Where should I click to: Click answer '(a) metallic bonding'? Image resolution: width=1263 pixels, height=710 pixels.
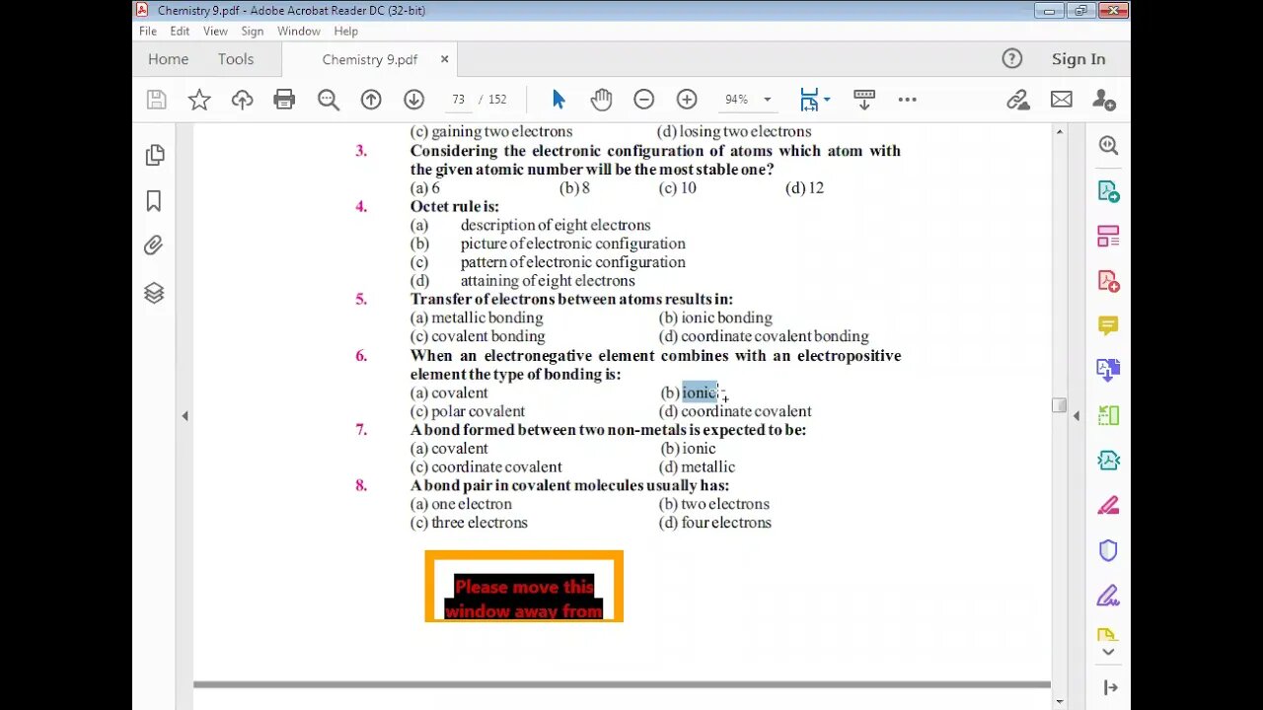[477, 318]
